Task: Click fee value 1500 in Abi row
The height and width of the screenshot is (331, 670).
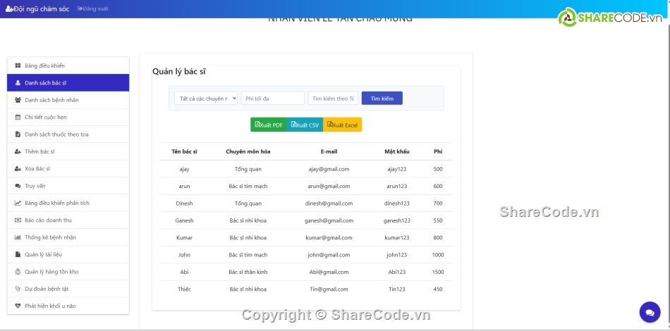Action: click(438, 272)
